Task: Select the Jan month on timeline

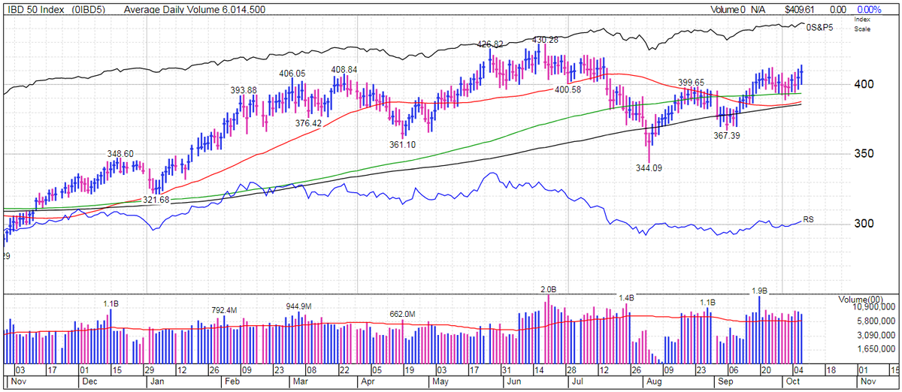Action: (x=156, y=381)
